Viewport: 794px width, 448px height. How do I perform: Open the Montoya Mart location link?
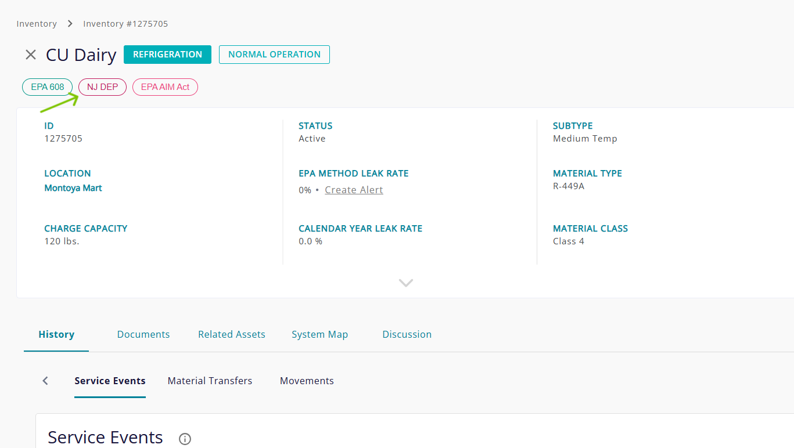pos(73,188)
